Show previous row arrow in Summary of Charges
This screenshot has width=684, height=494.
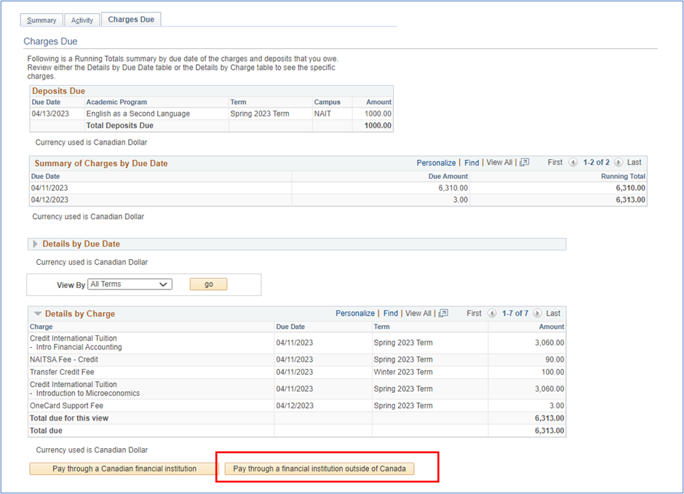[573, 162]
